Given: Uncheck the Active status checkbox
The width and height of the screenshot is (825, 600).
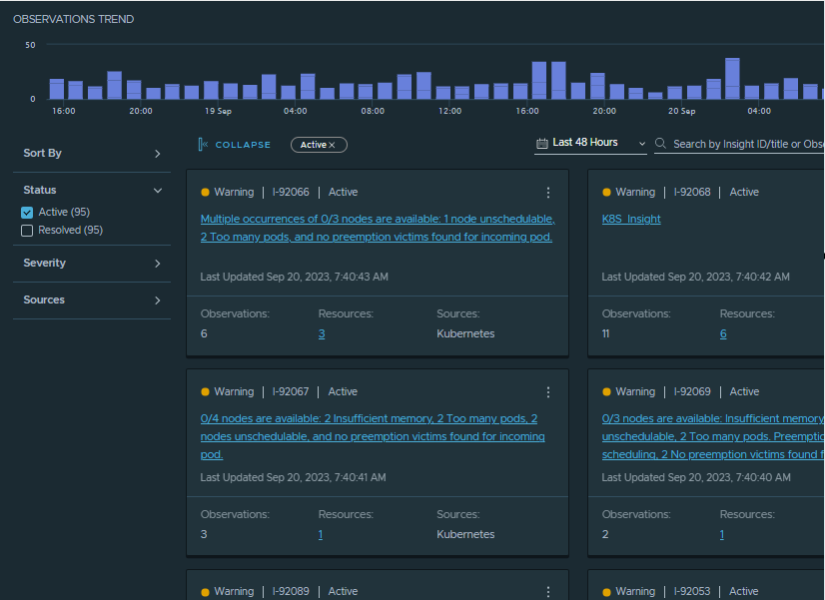Looking at the screenshot, I should tap(28, 213).
